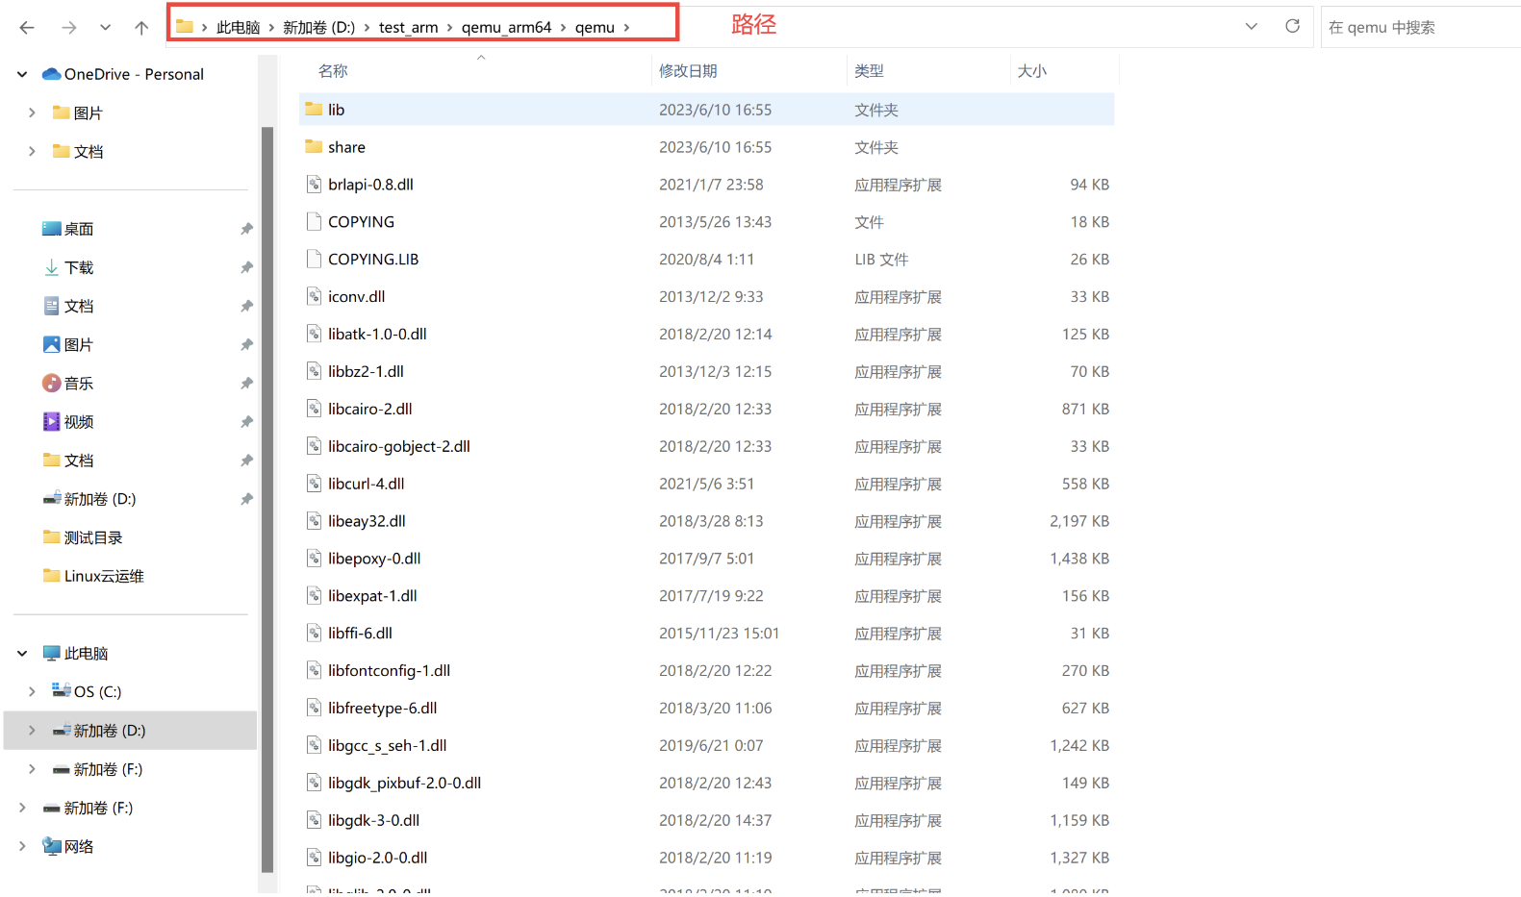Select libepoxy-0.dll file name

pyautogui.click(x=374, y=559)
